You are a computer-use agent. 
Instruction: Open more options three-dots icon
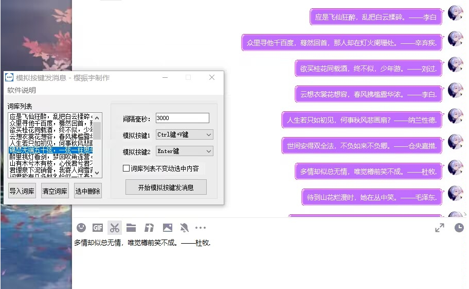tap(201, 228)
